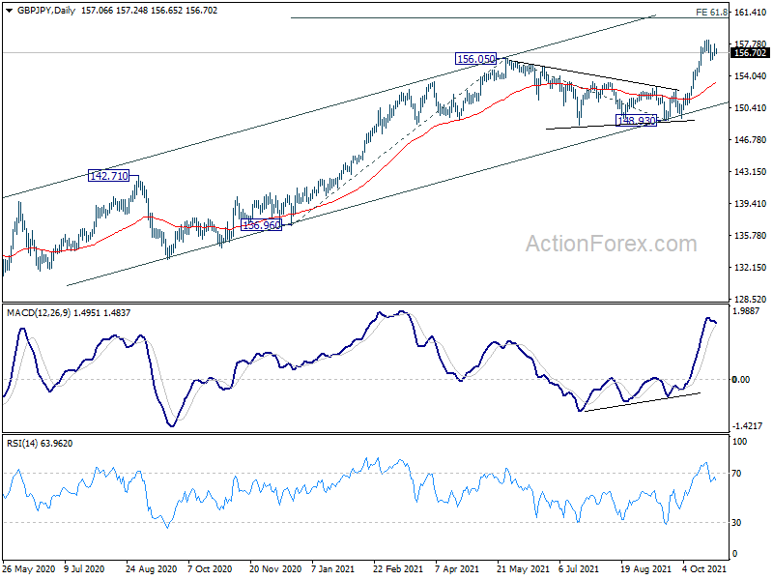Click the RSI(14) 63.9620 indicator label
Viewport: 773px width, 580px height.
tap(40, 444)
